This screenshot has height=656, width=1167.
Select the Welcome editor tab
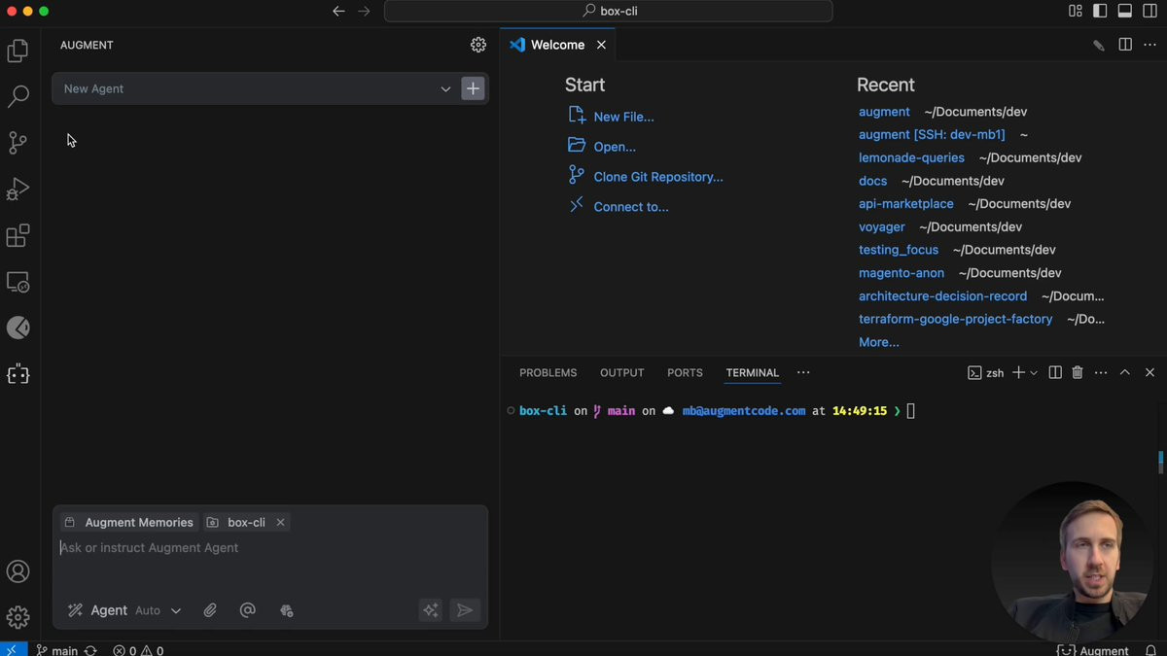(x=557, y=45)
